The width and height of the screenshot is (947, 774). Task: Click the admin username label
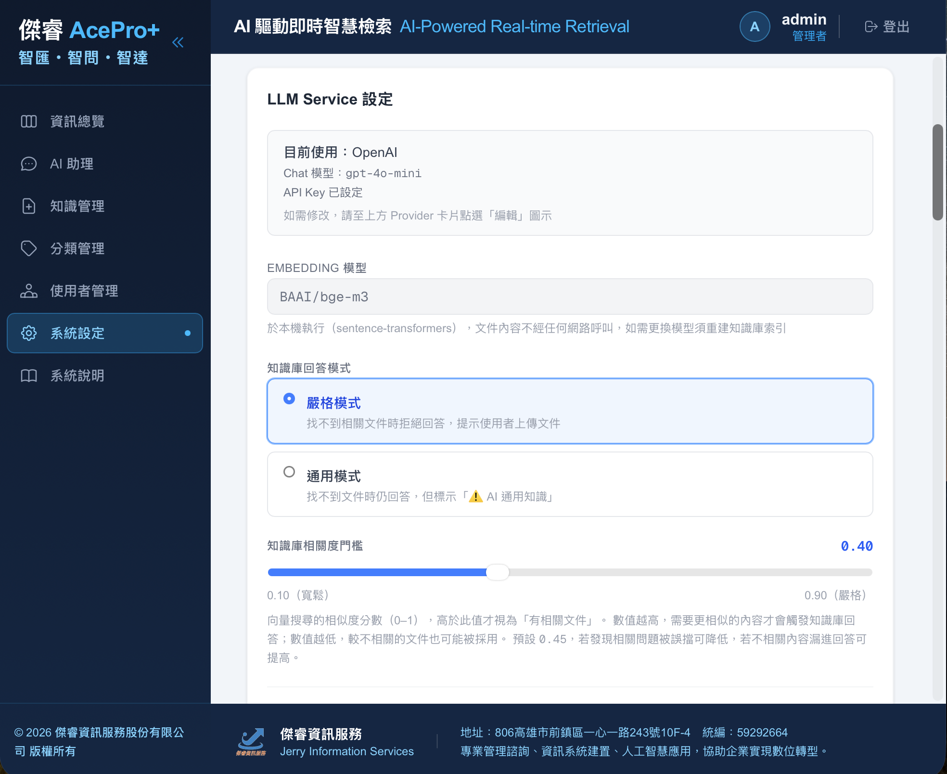click(804, 19)
